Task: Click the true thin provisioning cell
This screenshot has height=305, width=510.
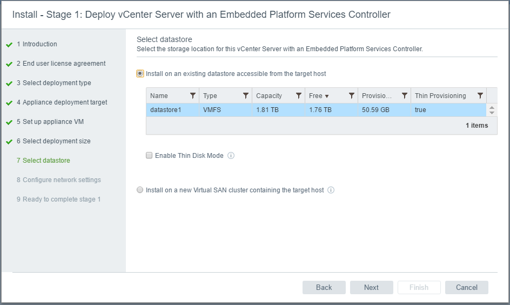Action: coord(448,110)
